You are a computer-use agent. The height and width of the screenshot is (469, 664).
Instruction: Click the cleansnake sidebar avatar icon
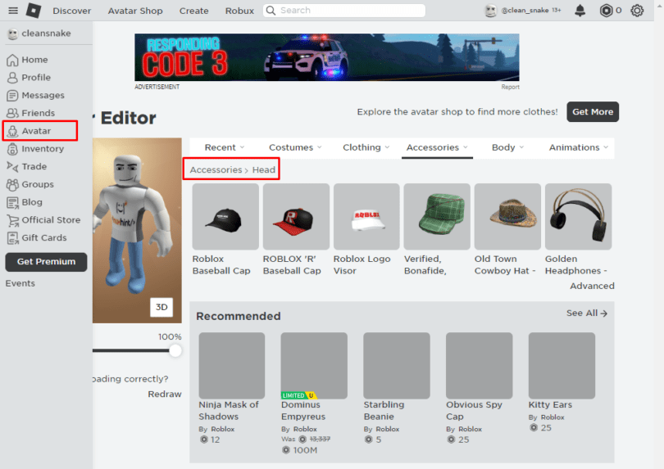(x=12, y=34)
